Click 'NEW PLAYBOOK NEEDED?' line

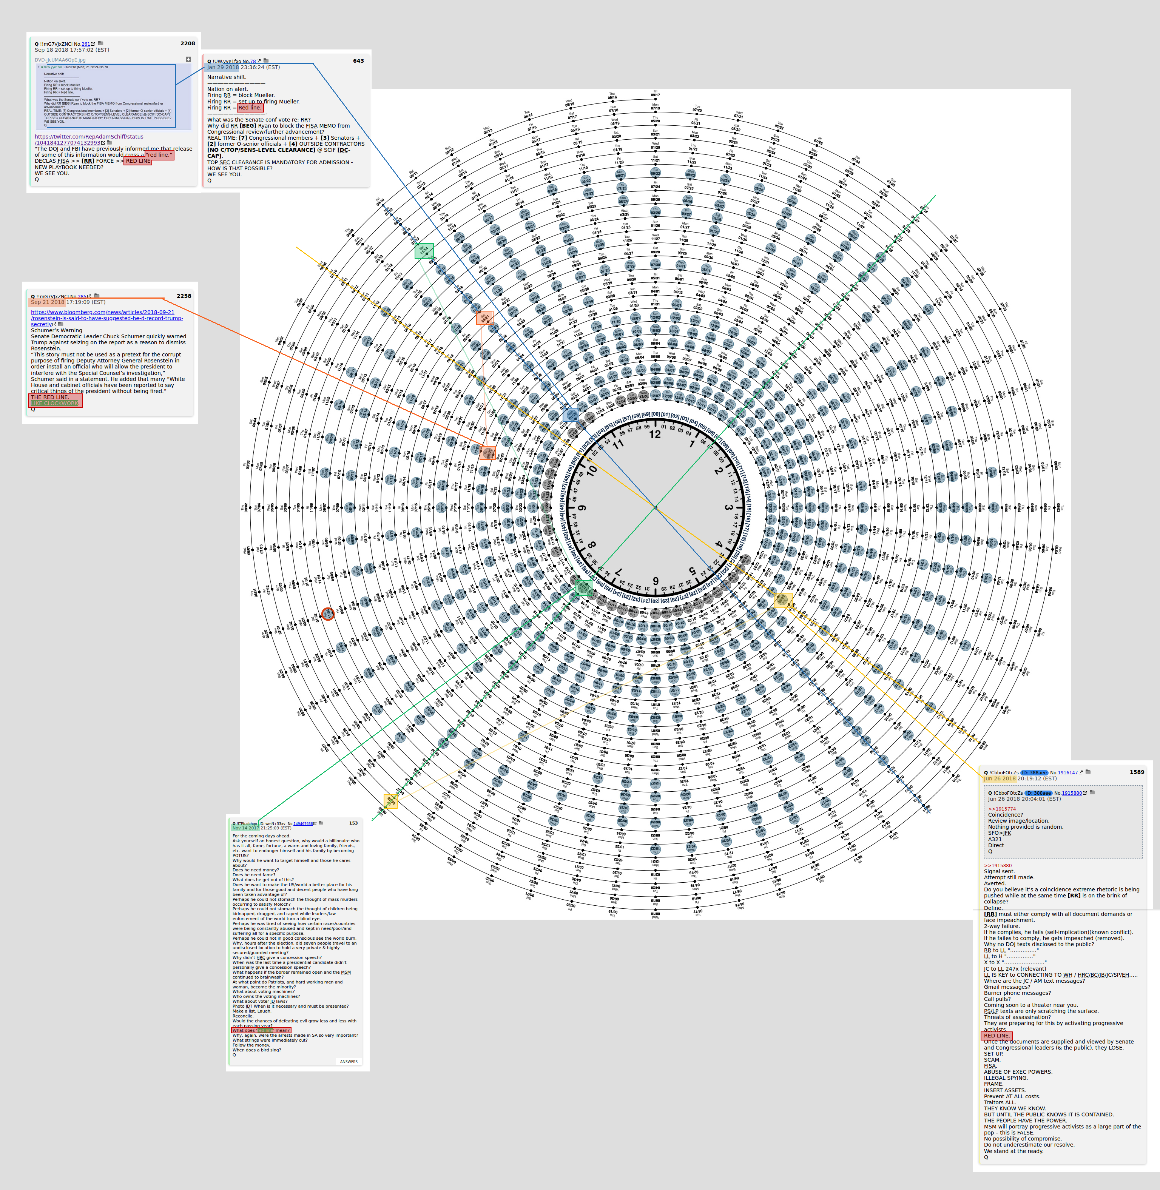pos(69,168)
